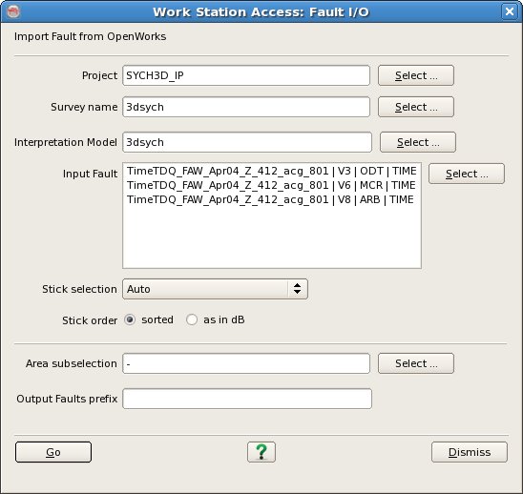
Task: Select the 'sorted' stick order radio button
Action: click(130, 319)
